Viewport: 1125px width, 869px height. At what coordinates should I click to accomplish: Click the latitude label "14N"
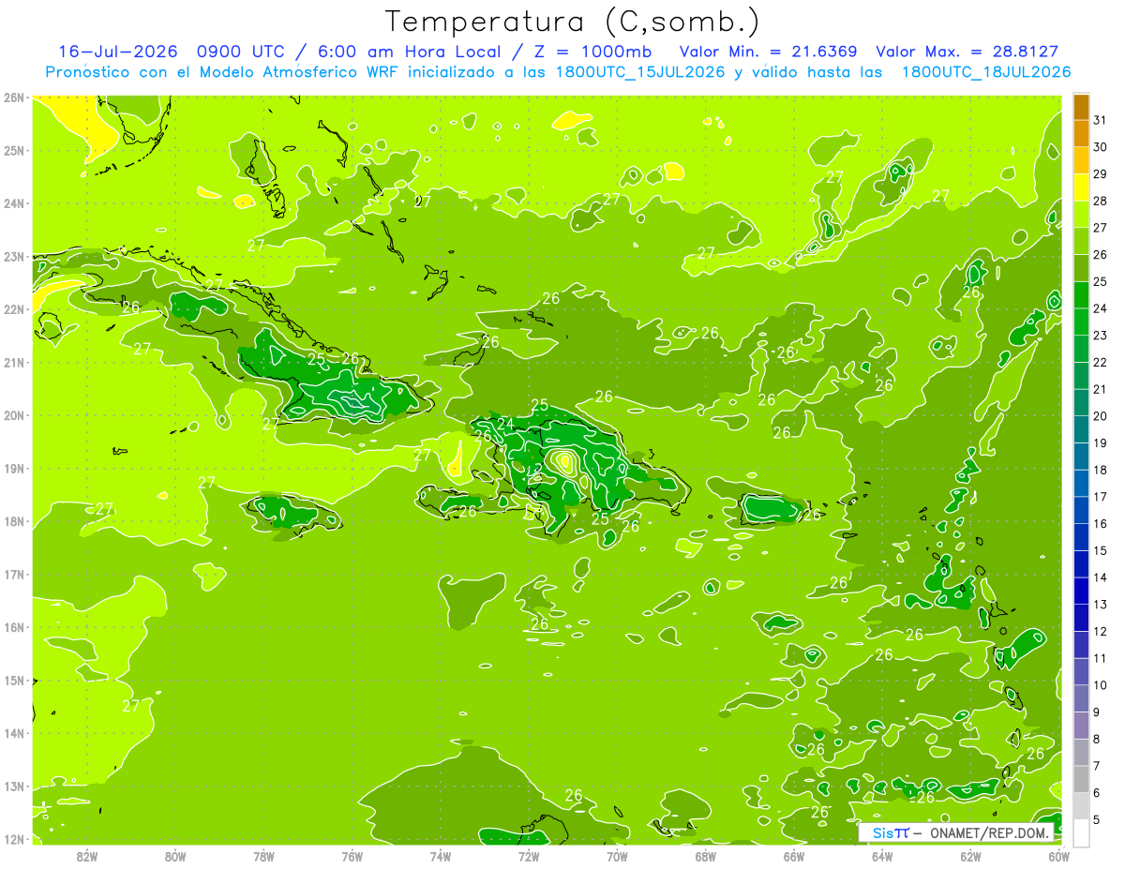click(x=13, y=733)
